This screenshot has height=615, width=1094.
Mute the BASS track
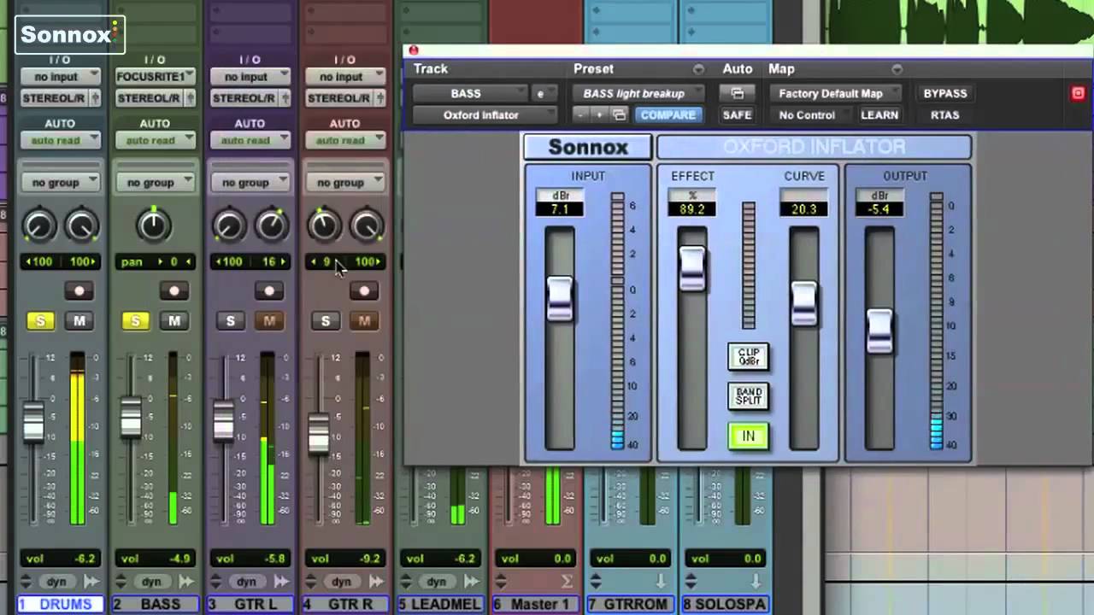point(174,321)
